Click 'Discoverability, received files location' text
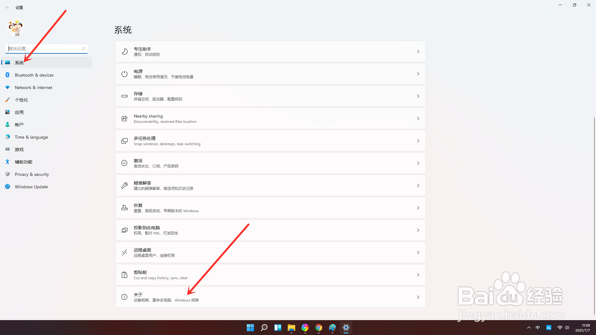 [x=165, y=122]
